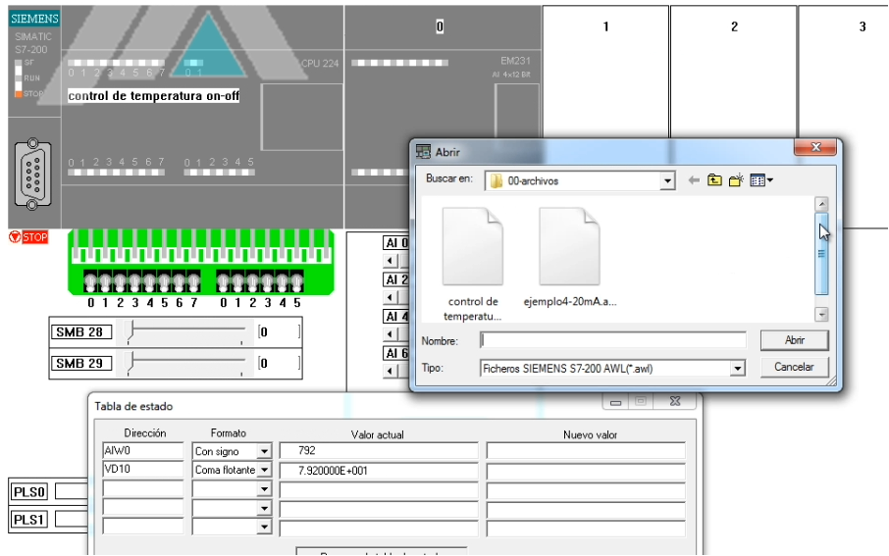The image size is (889, 556).
Task: Close the Tabla de estado window
Action: 675,401
